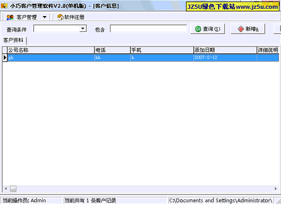Click the status text '当前操作员: Admin'
This screenshot has height=204, width=281.
[x=24, y=200]
